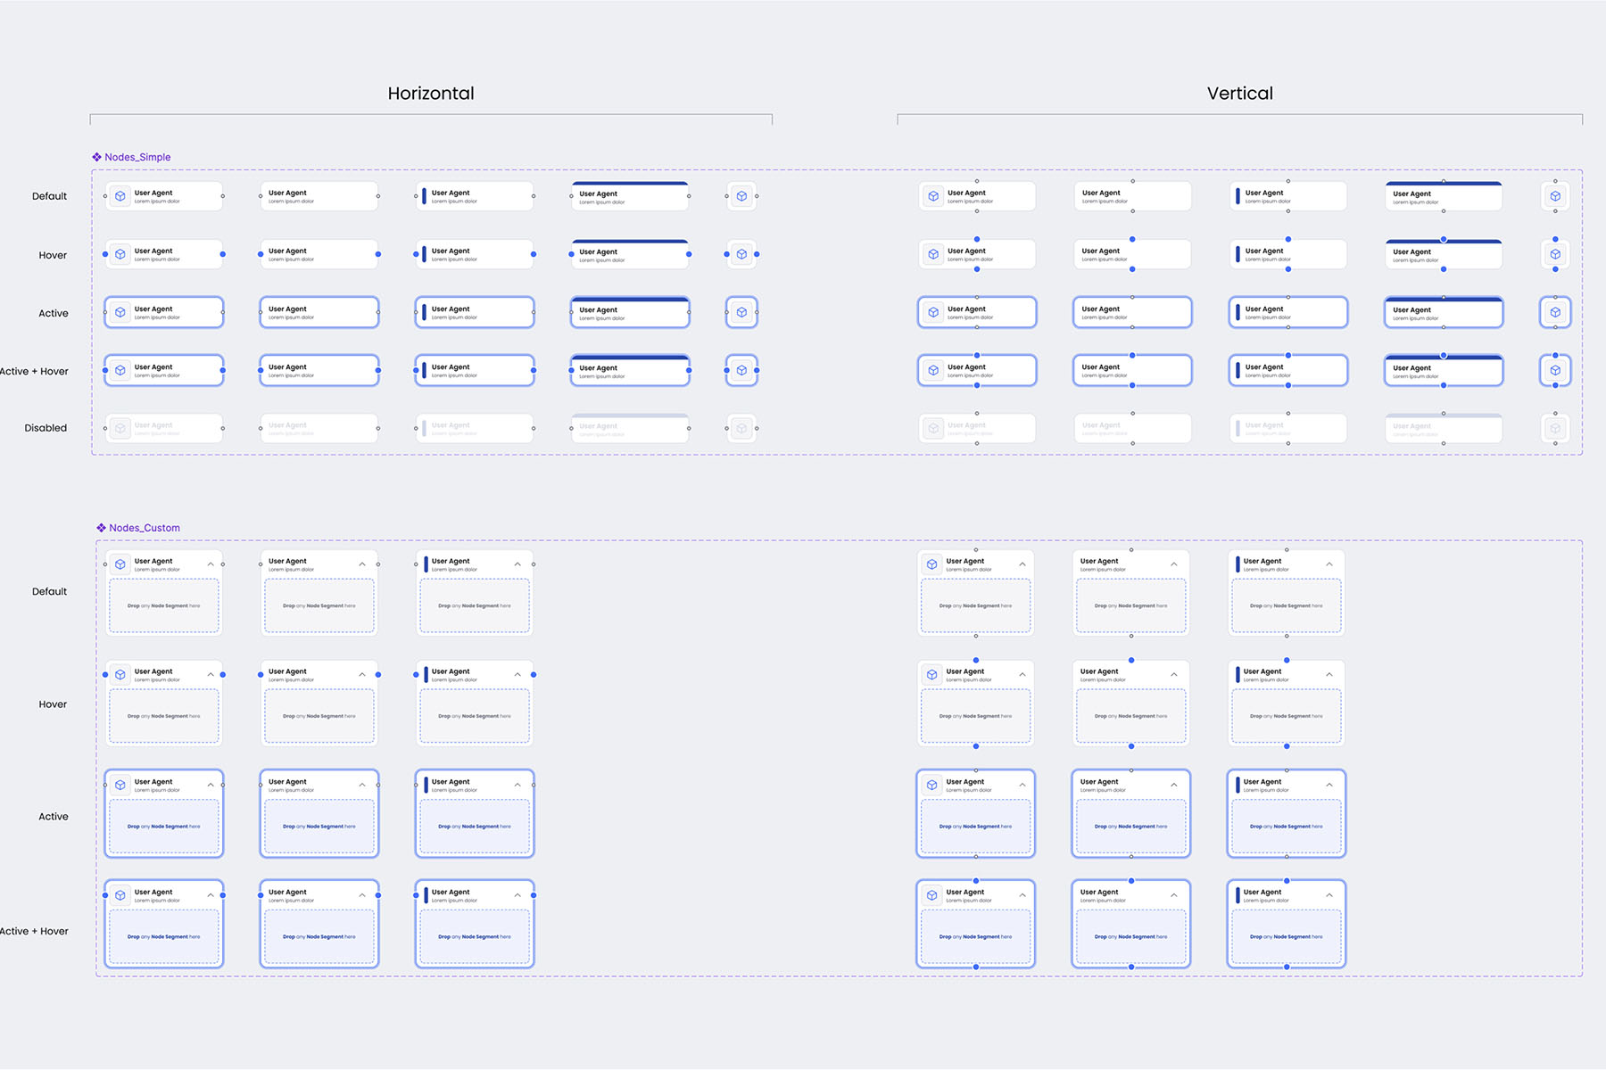This screenshot has width=1606, height=1070.
Task: Click cube icon in Nodes_Custom Horizontal Default card
Action: [x=120, y=564]
